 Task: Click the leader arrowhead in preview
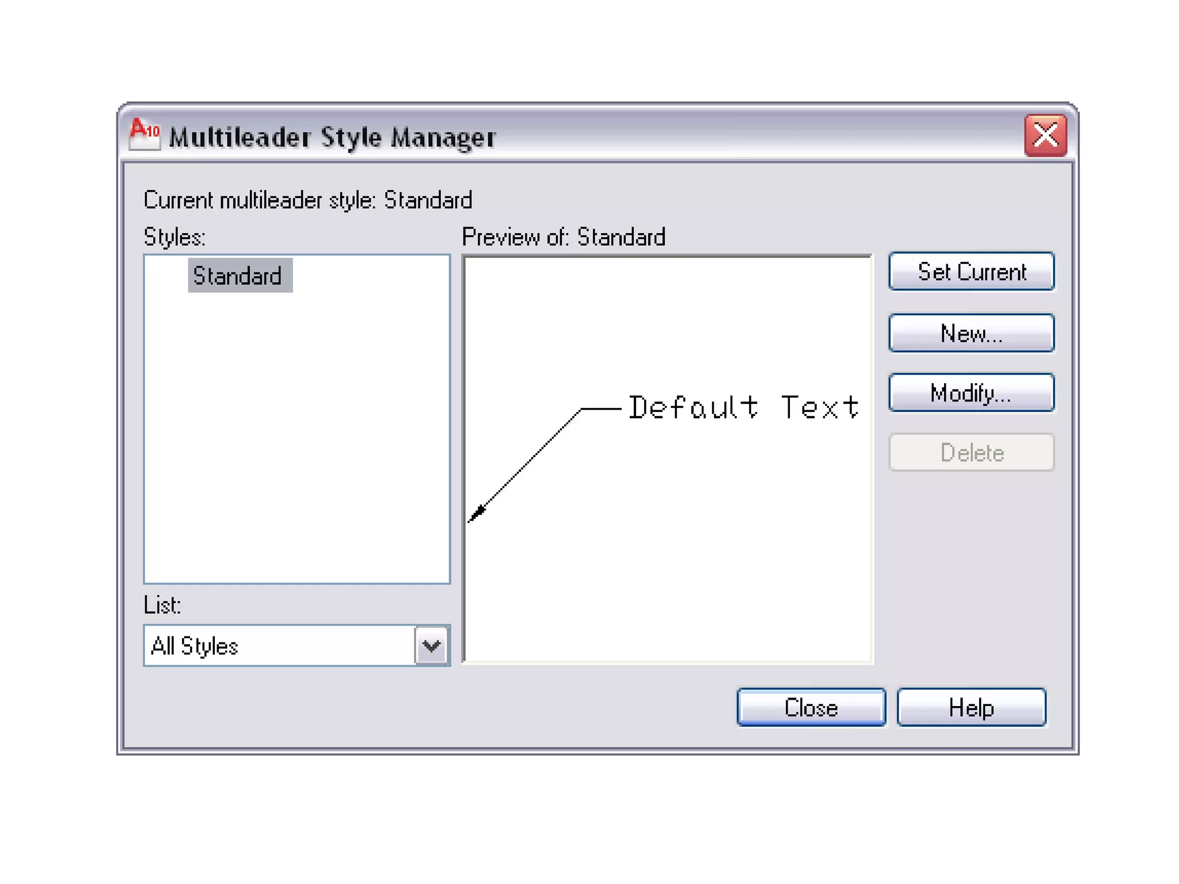477,512
